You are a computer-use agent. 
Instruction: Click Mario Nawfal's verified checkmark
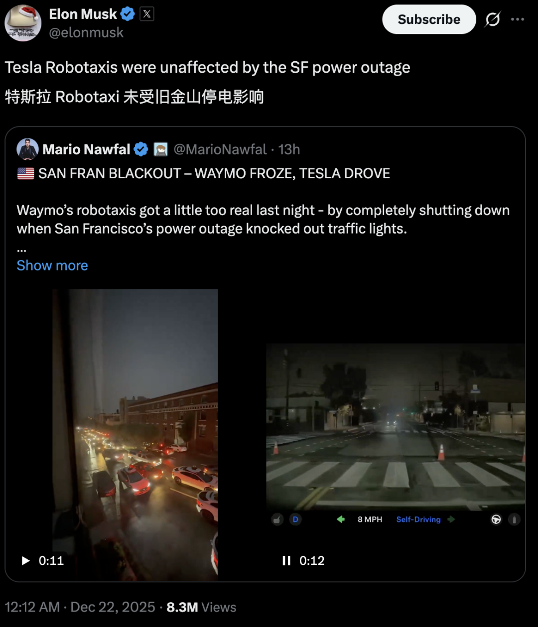141,149
